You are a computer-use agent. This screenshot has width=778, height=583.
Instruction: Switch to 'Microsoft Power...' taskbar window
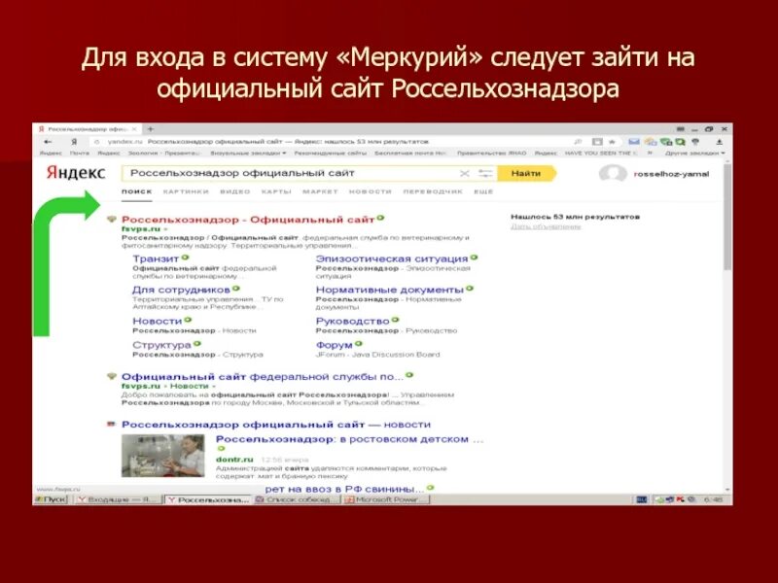[385, 499]
